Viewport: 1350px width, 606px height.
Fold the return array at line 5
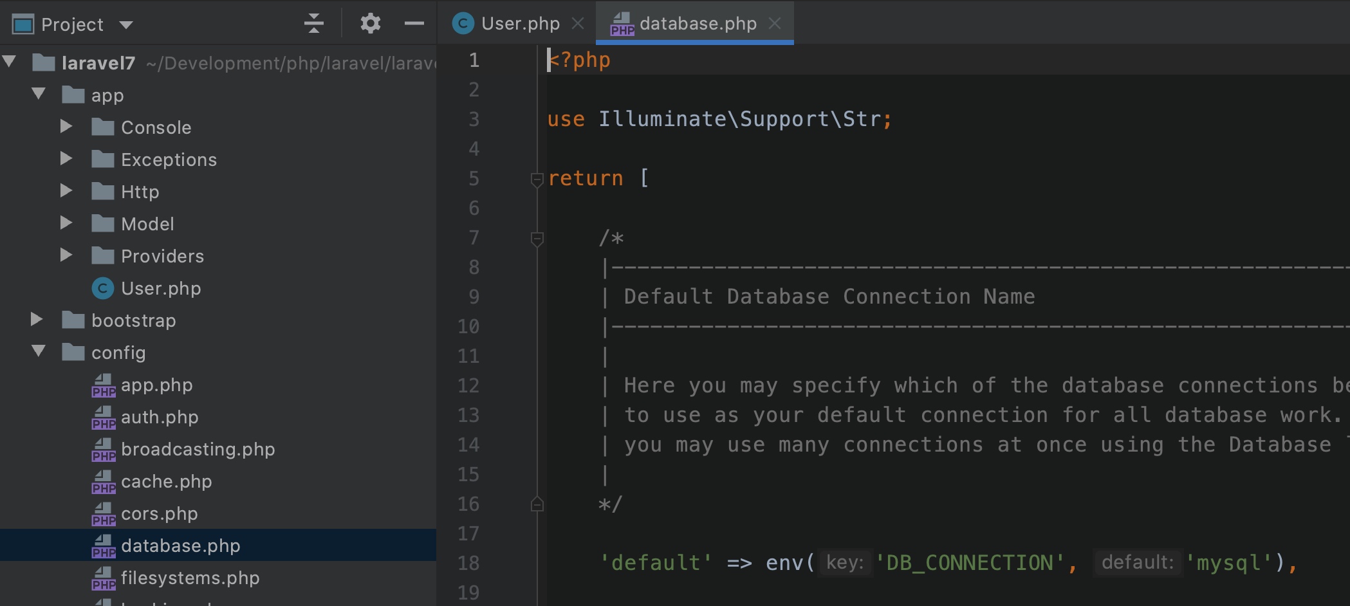[537, 179]
